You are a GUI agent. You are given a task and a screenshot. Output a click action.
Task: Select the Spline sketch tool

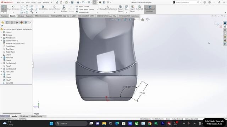click(x=32, y=6)
